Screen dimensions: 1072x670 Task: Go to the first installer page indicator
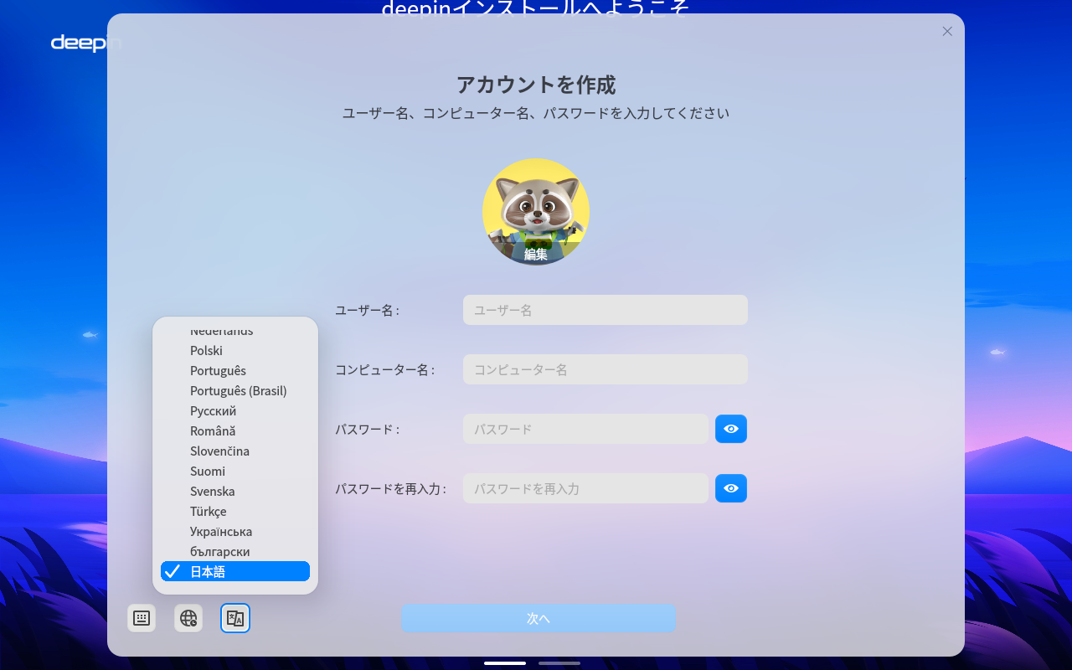[x=505, y=663]
